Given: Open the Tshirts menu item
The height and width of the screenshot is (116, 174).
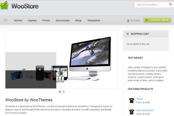Looking at the screenshot, I should pyautogui.click(x=18, y=21).
